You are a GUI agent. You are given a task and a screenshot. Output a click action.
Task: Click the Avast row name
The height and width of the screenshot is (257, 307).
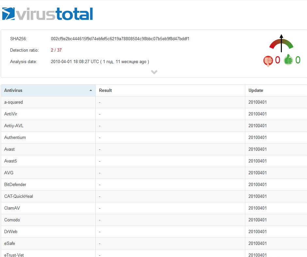pos(9,149)
